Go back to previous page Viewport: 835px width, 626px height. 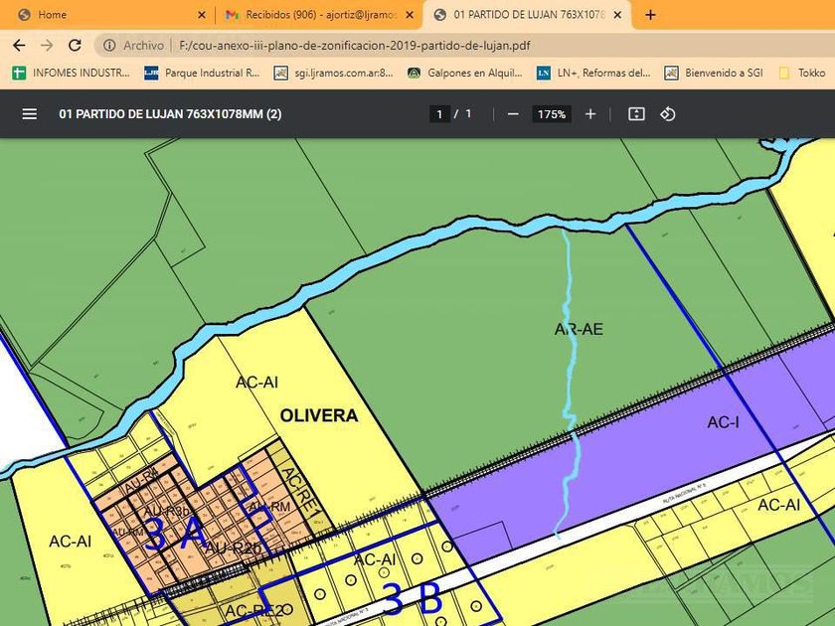point(19,46)
